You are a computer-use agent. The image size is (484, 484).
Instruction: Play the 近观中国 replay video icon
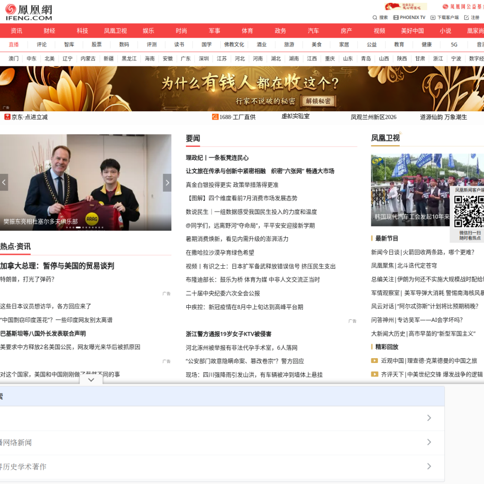[375, 361]
